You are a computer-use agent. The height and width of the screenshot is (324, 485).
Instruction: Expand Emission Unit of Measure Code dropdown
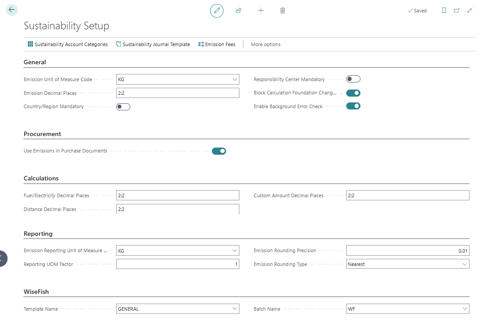pyautogui.click(x=235, y=80)
